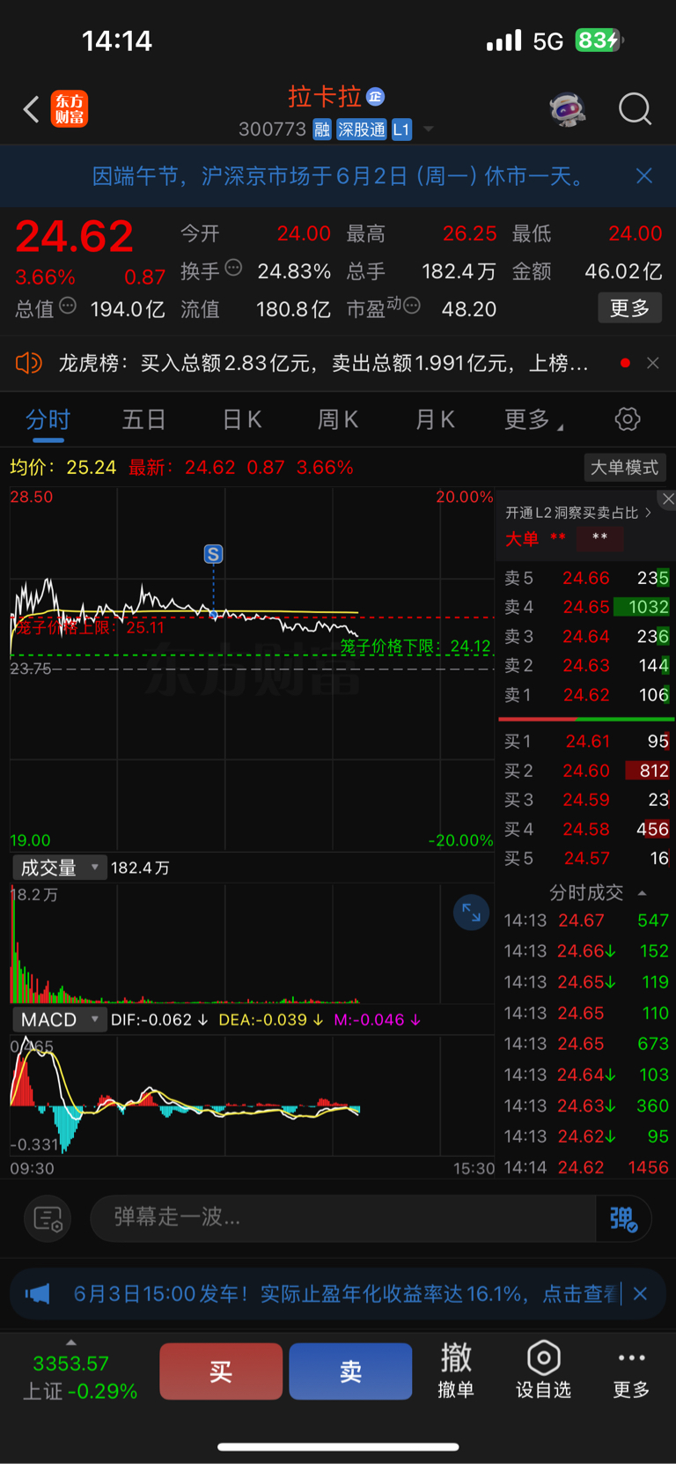
Task: Tap the 14:13 24.67 trade row
Action: pyautogui.click(x=586, y=921)
